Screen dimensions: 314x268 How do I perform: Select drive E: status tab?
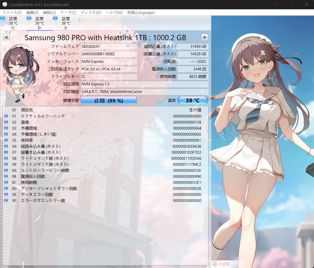[x=66, y=23]
